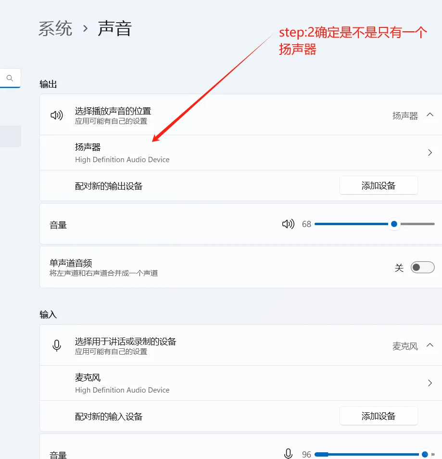Collapse the 麦克风 input device list
442x459 pixels.
pos(430,345)
